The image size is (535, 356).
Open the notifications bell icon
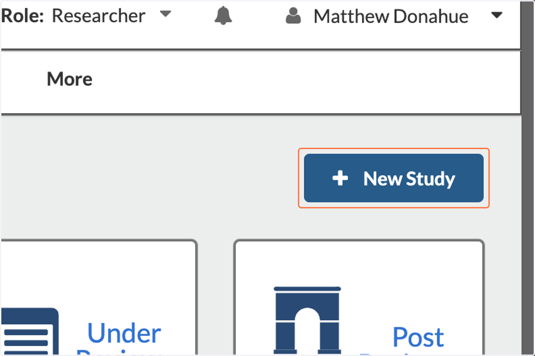(x=223, y=16)
